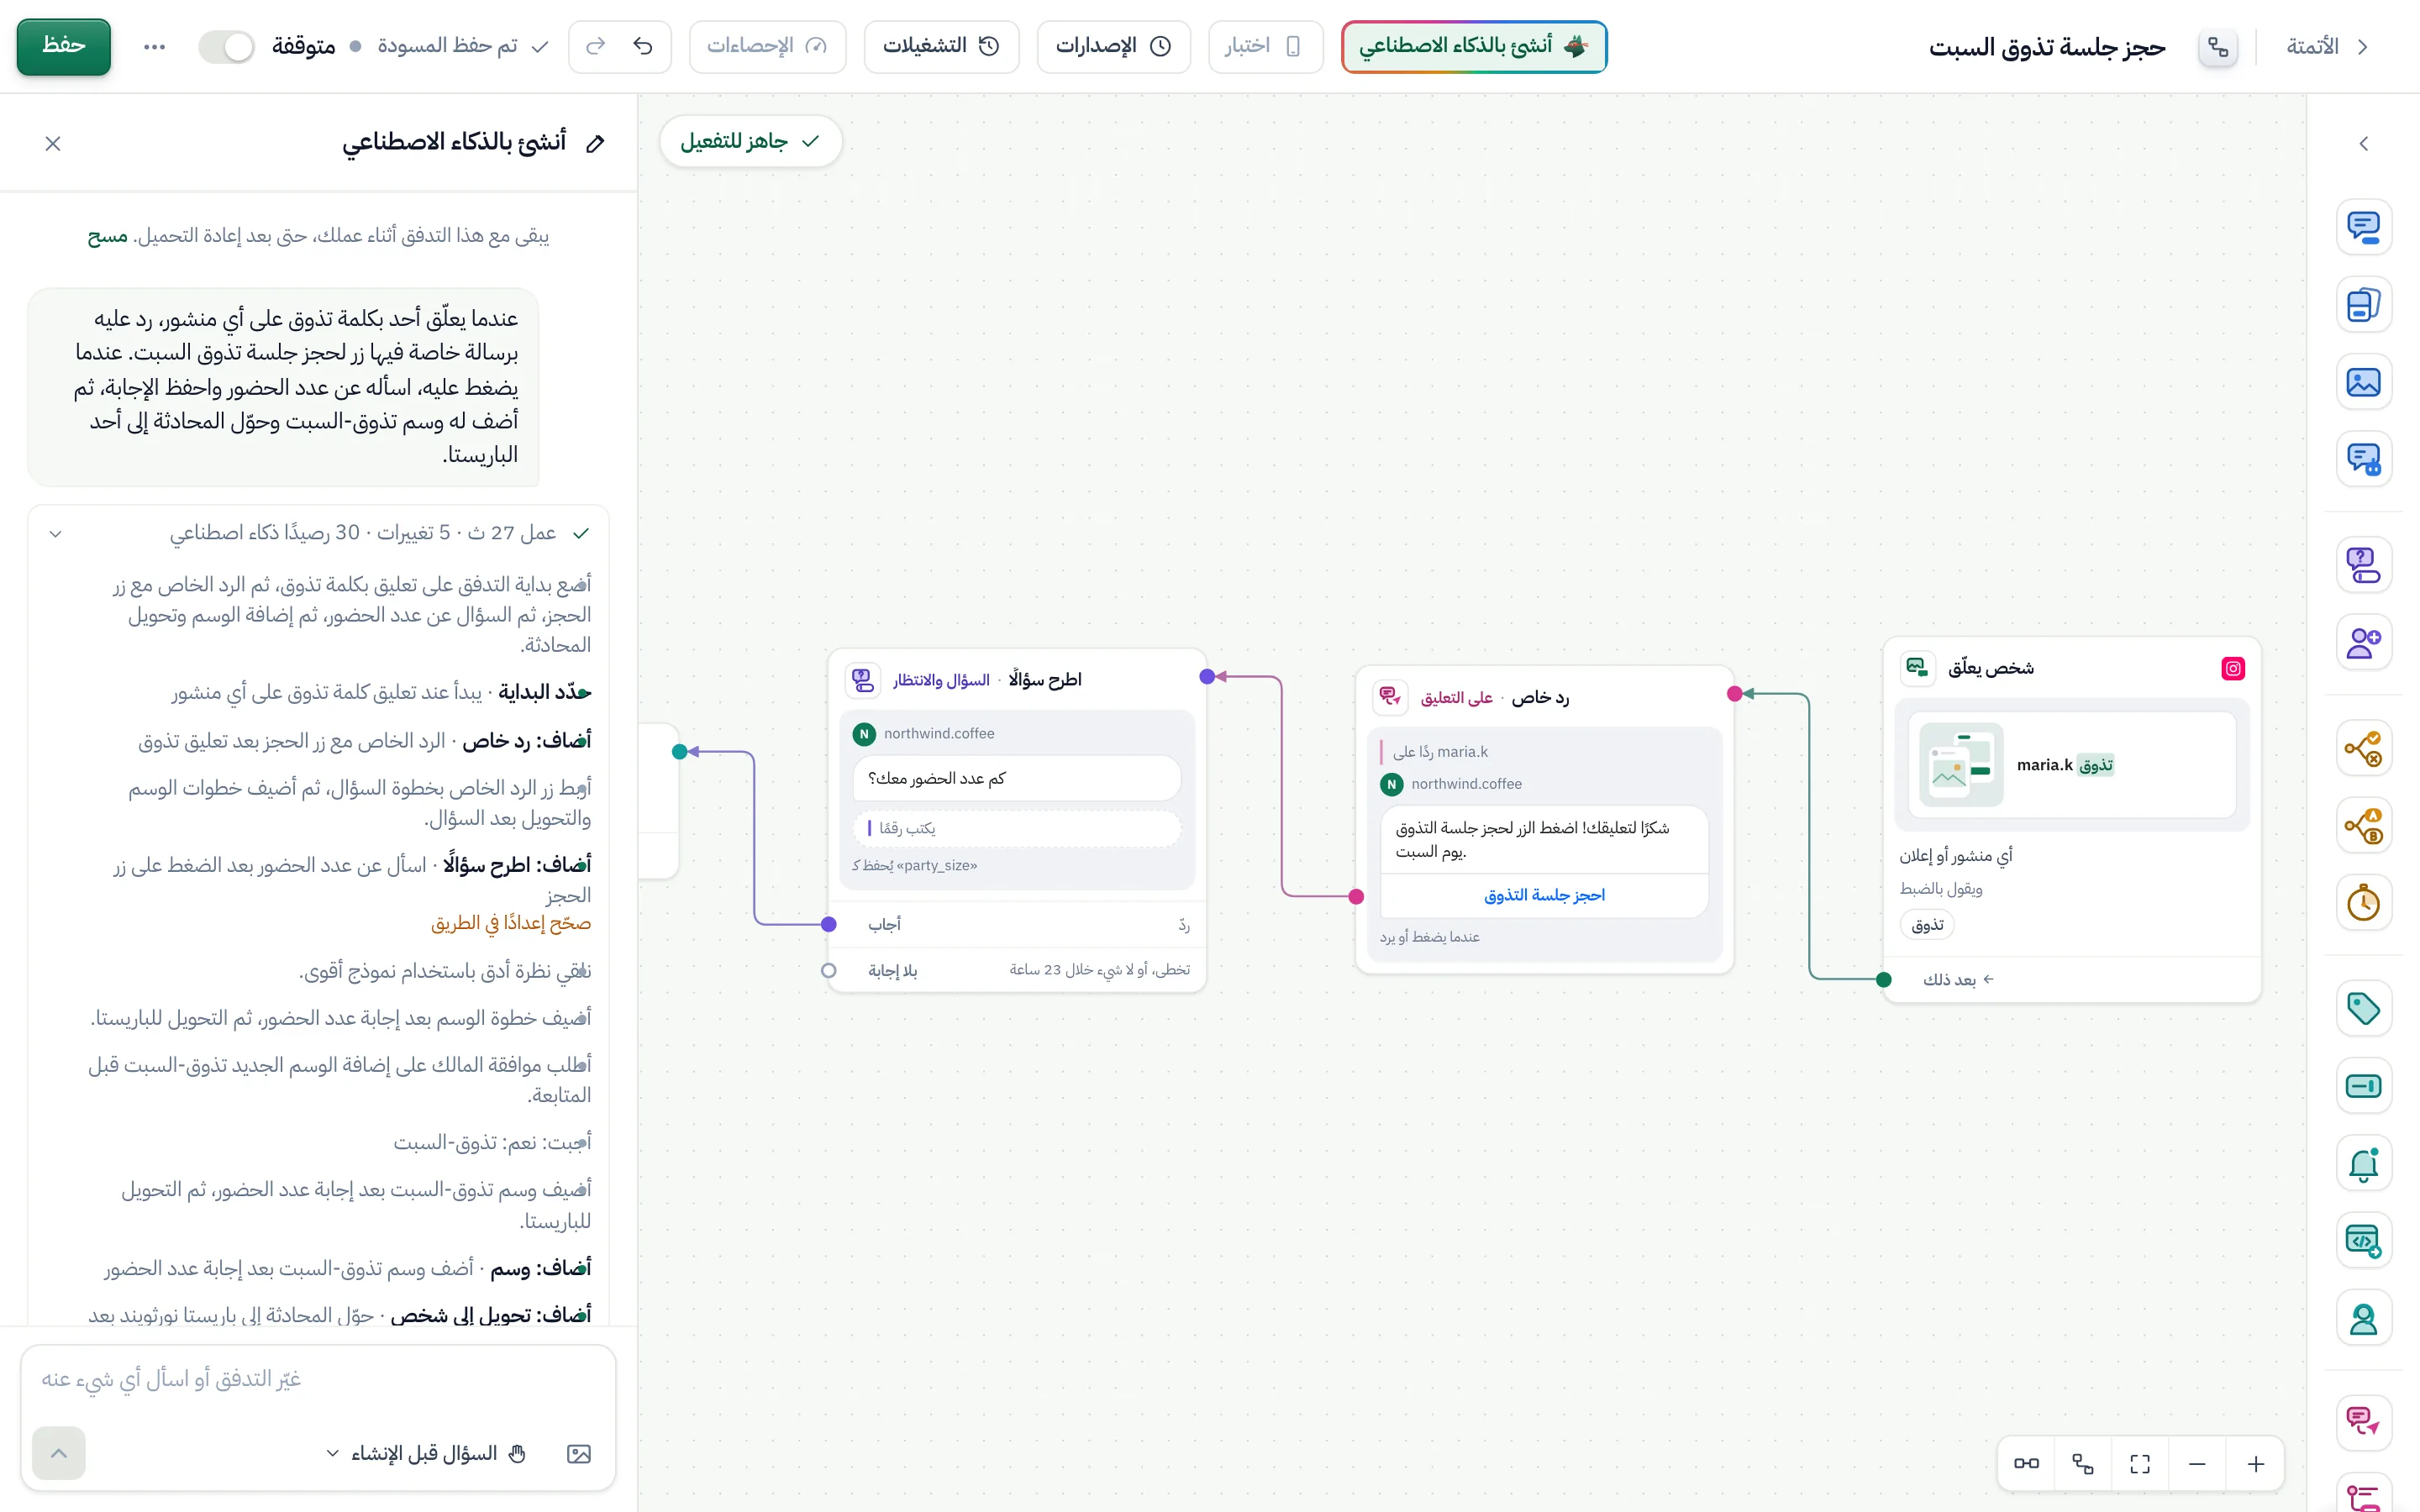Open the 'السؤال قبل الإنشاء' mode dropdown

(x=426, y=1454)
